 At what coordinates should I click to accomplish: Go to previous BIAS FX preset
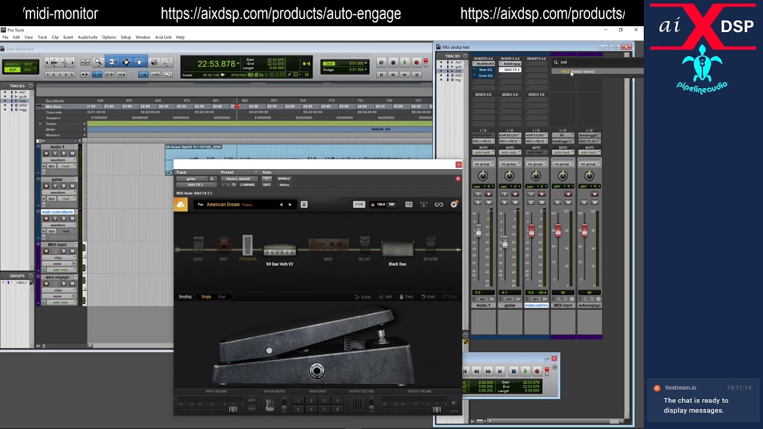[x=281, y=204]
